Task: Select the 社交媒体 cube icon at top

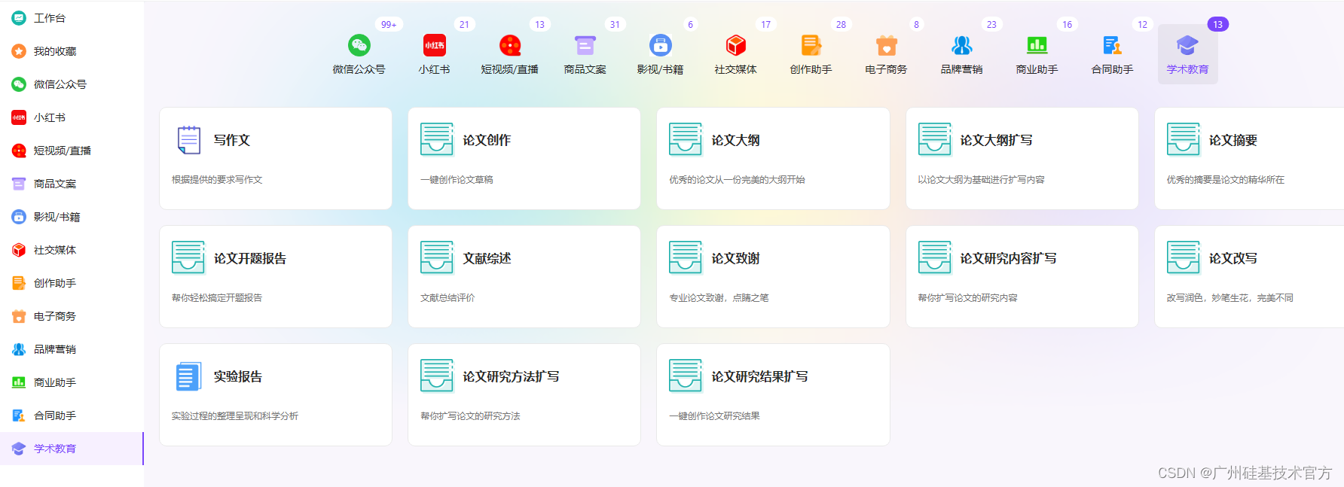Action: (736, 45)
